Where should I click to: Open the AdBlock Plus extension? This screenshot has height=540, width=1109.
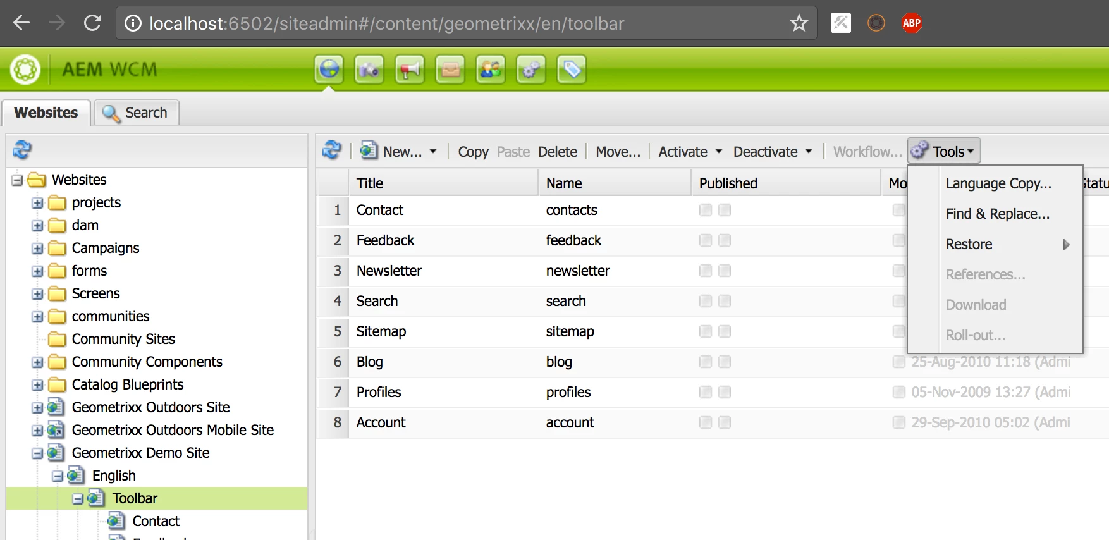point(911,23)
